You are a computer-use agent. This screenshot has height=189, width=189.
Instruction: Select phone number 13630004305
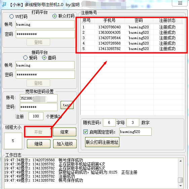pos(110,32)
